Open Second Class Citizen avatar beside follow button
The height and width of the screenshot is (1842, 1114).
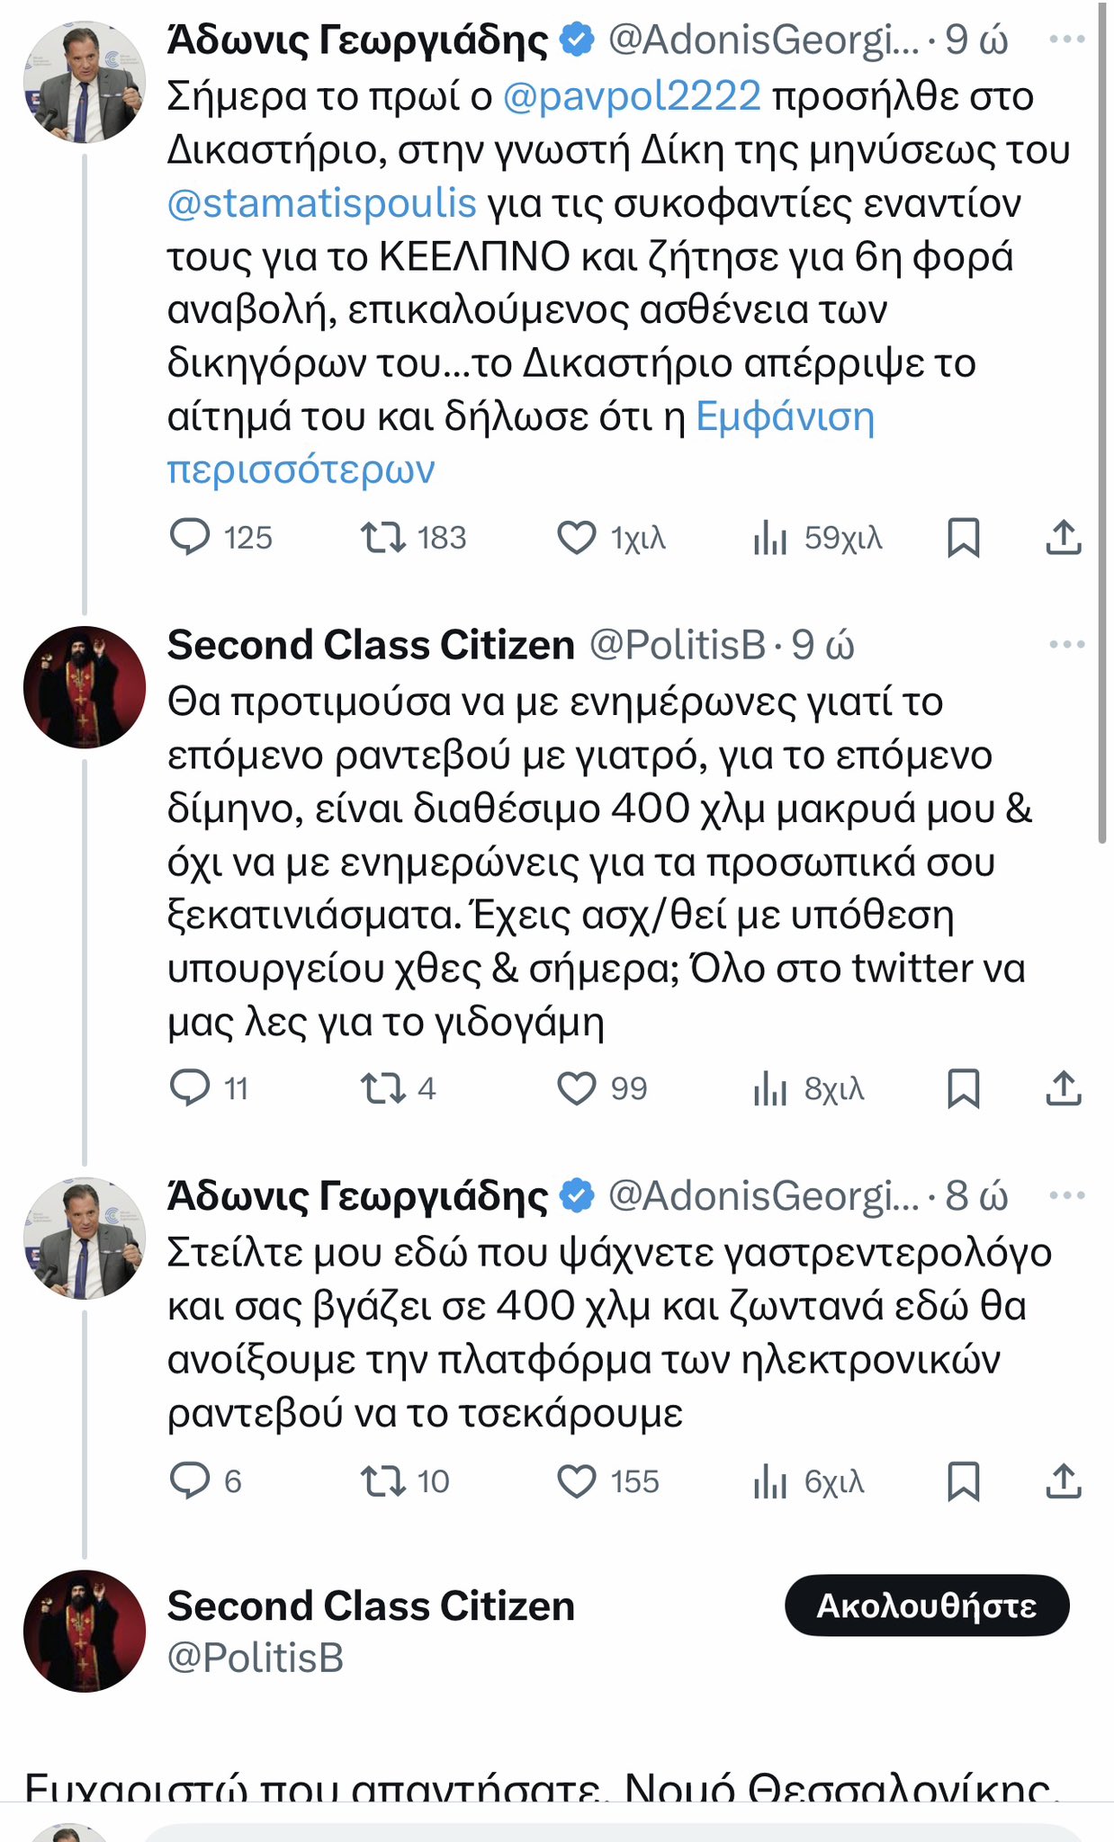(x=85, y=1631)
